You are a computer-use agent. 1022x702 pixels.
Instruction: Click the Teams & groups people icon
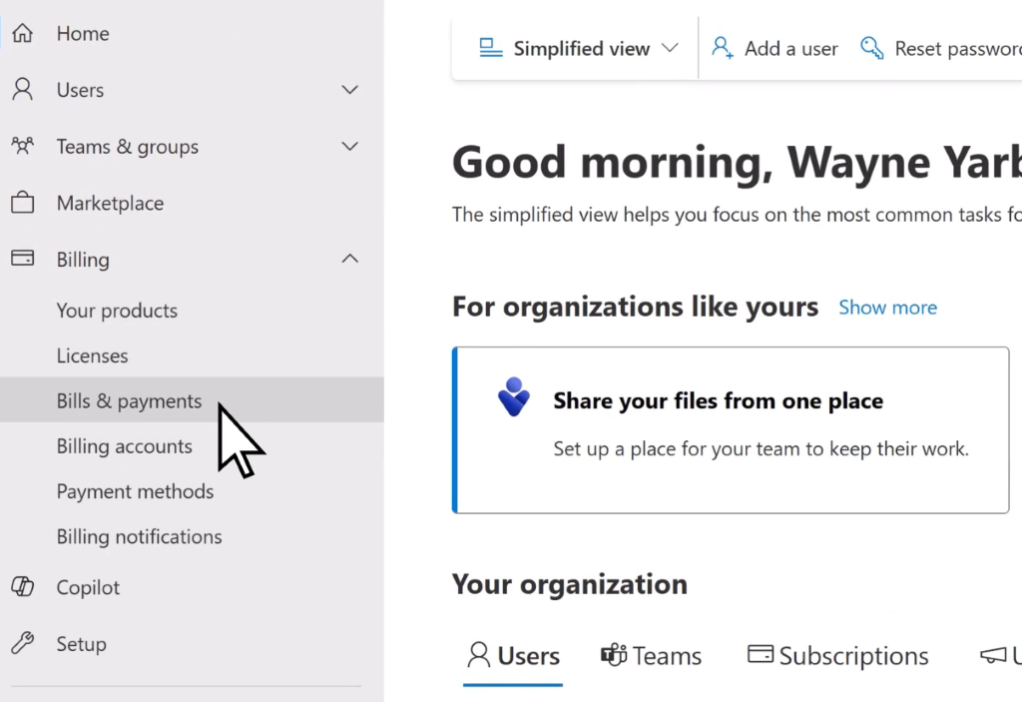coord(22,146)
